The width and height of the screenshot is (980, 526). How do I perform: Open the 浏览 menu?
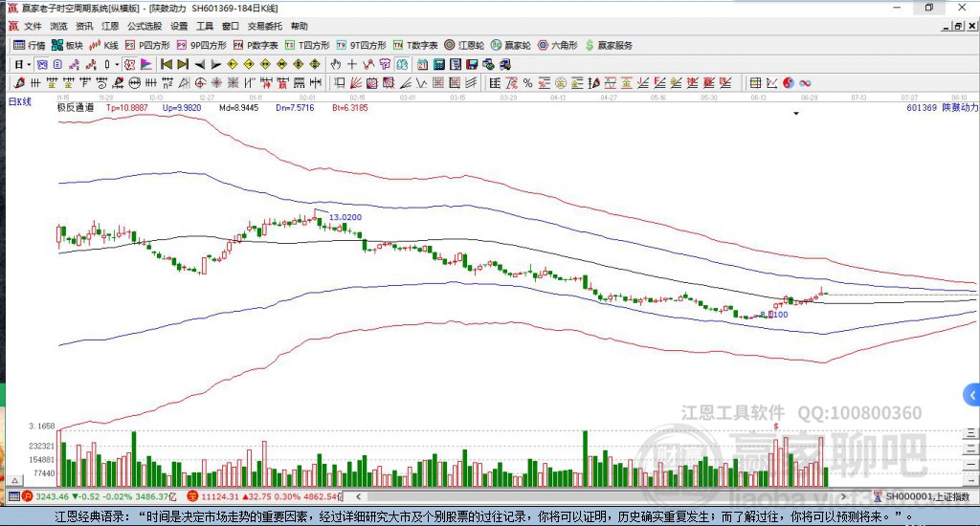(x=58, y=26)
